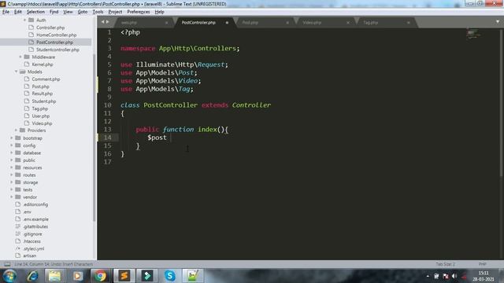504x283 pixels.
Task: Open HomeController.php in sidebar
Action: 56,35
